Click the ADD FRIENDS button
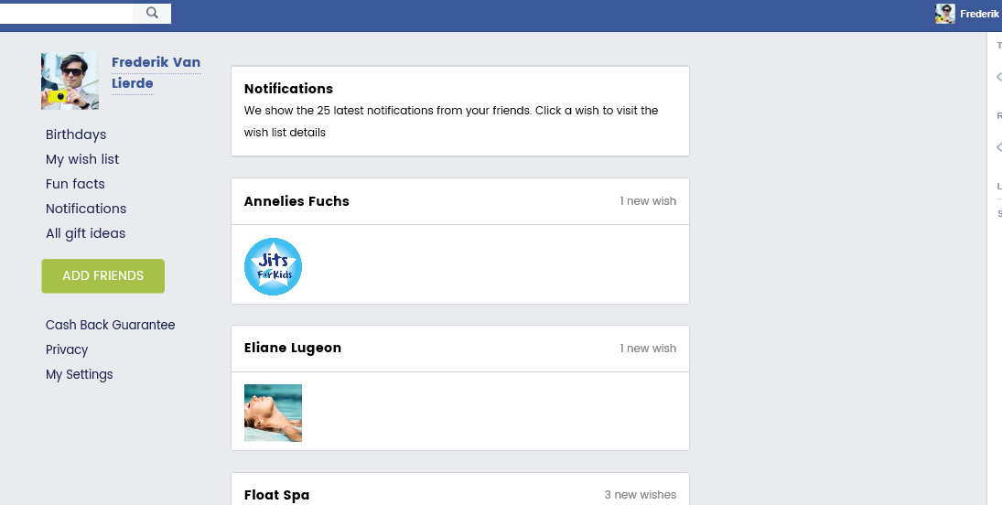Image resolution: width=1002 pixels, height=505 pixels. pos(102,276)
